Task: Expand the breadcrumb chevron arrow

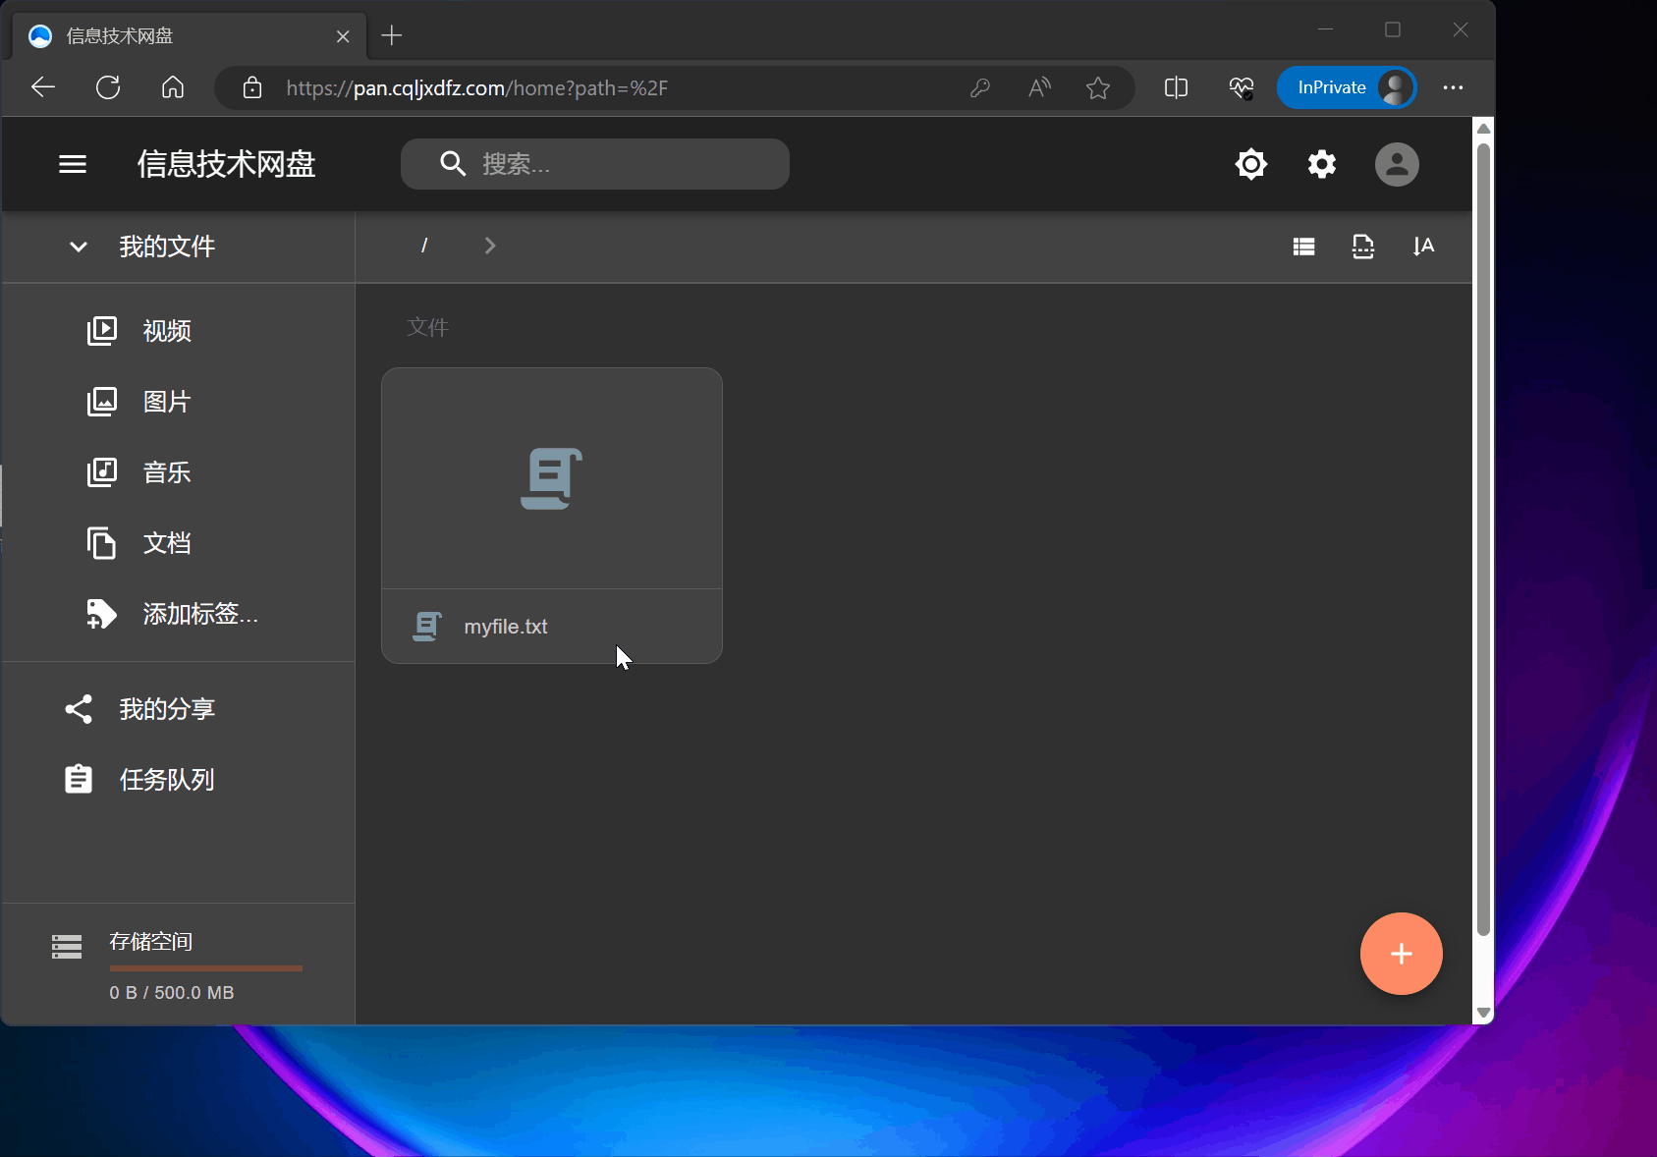Action: coord(490,246)
